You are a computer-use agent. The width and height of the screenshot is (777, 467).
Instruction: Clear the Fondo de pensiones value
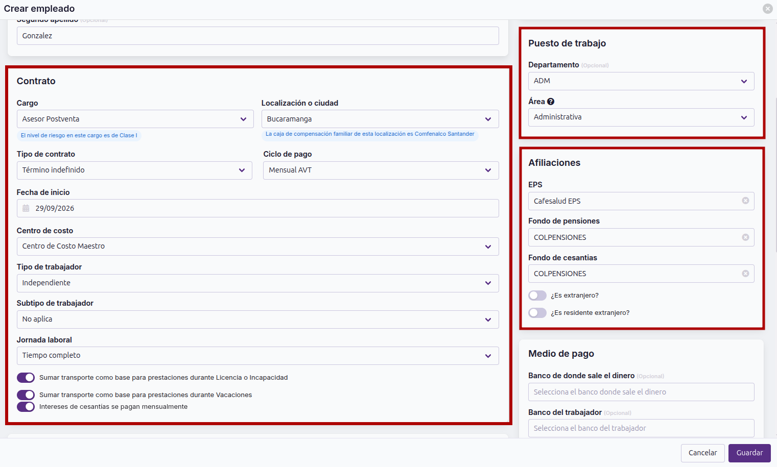(745, 237)
